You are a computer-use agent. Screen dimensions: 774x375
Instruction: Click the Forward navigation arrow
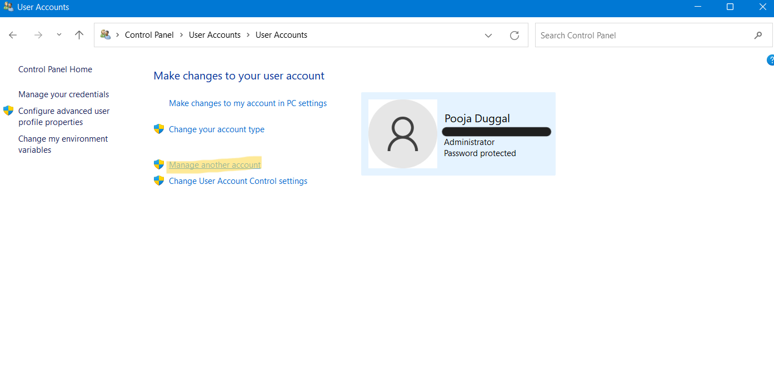[x=38, y=35]
